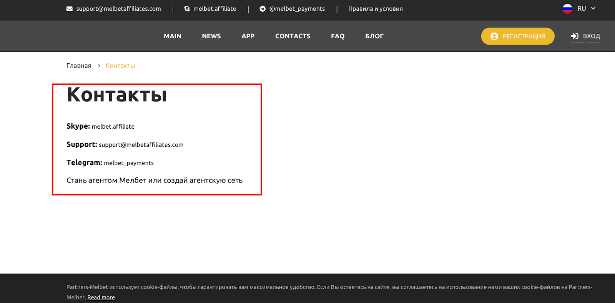Screen dimensions: 615x303
Task: Click melbet_payments Telegram value in contacts
Action: click(x=129, y=163)
